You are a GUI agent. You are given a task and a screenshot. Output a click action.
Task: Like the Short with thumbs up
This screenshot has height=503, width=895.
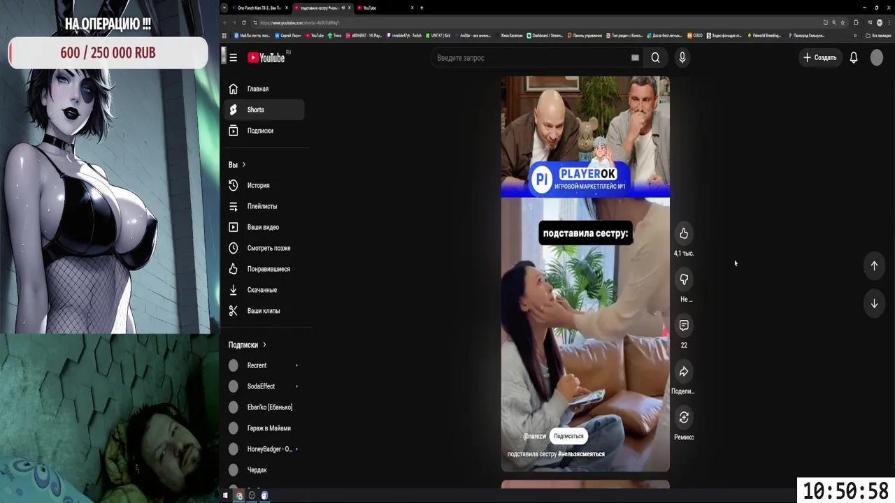684,234
